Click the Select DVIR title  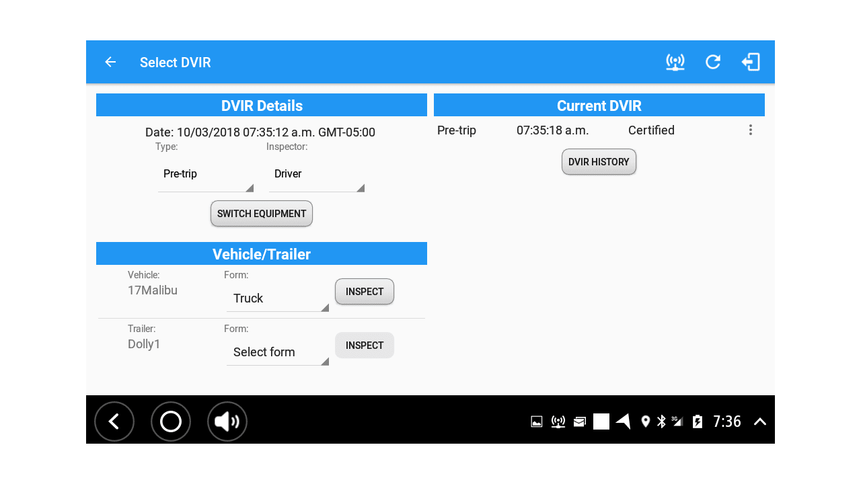[176, 63]
